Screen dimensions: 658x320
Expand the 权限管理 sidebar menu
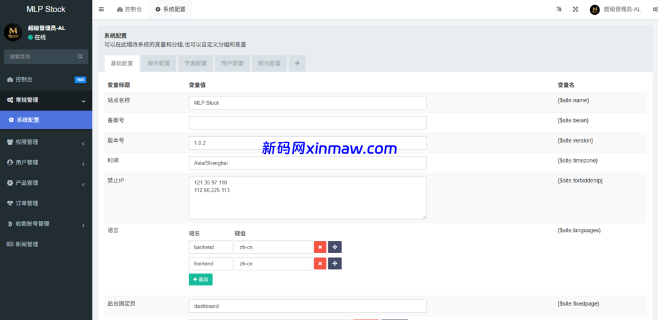click(x=46, y=142)
